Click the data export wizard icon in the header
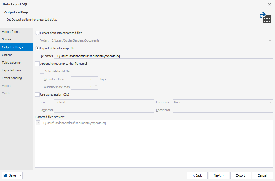Screen dimensions: 275x181 pyautogui.click(x=266, y=17)
